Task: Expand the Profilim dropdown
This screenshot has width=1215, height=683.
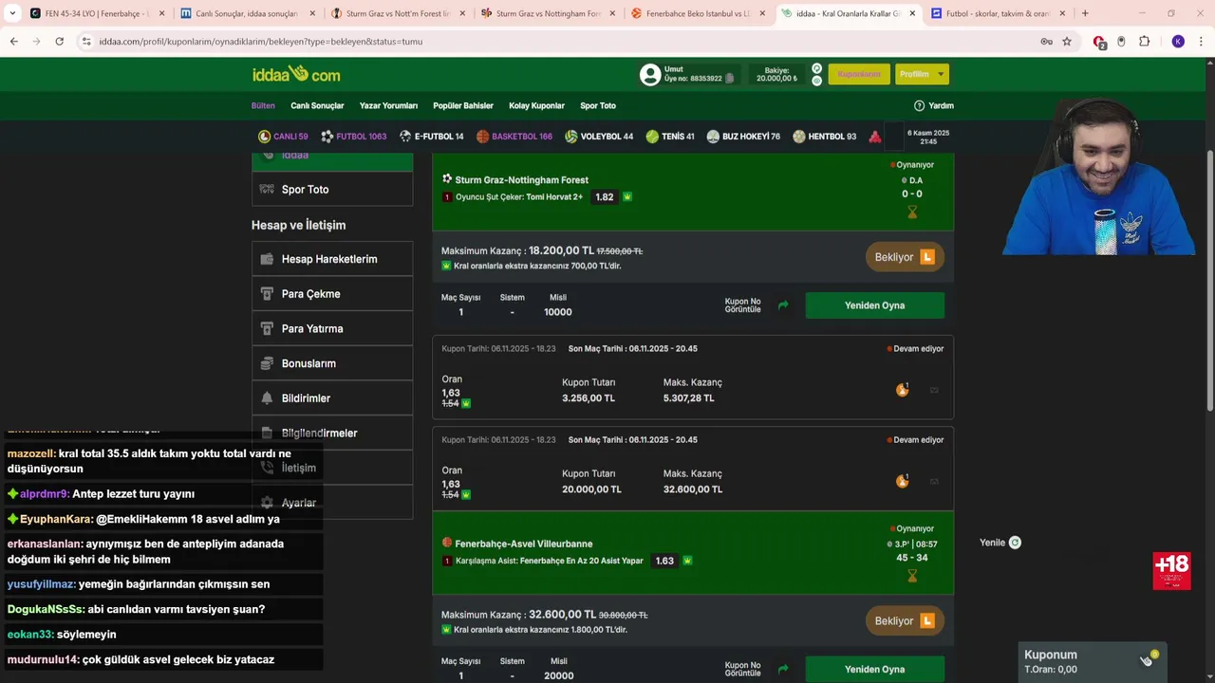Action: pos(921,74)
